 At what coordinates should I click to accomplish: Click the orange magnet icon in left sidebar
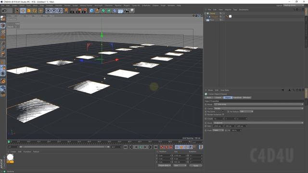pos(3,81)
